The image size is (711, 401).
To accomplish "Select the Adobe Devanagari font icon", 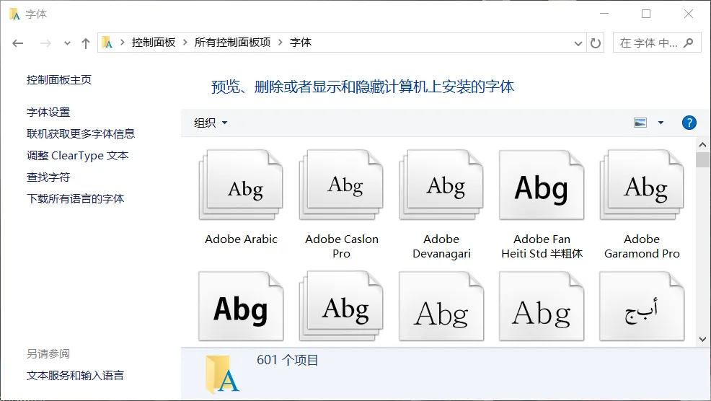I will click(x=441, y=186).
